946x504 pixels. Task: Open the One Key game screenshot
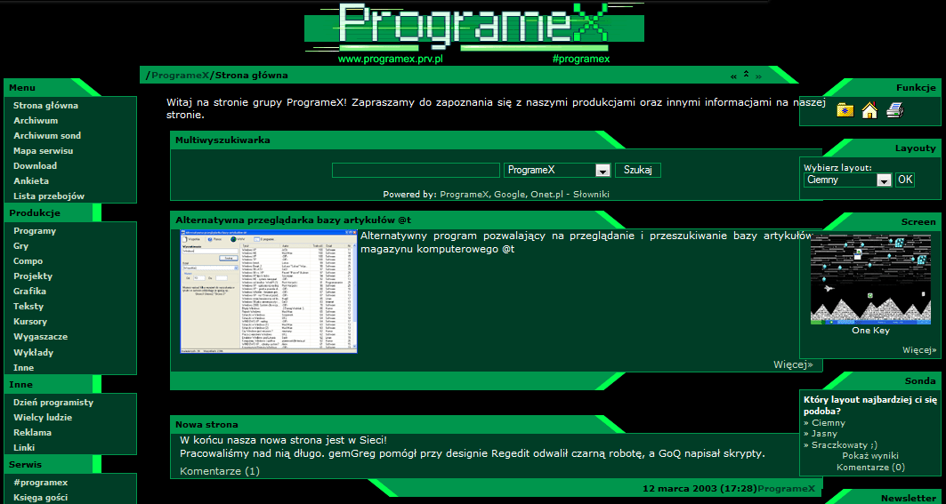coord(870,280)
